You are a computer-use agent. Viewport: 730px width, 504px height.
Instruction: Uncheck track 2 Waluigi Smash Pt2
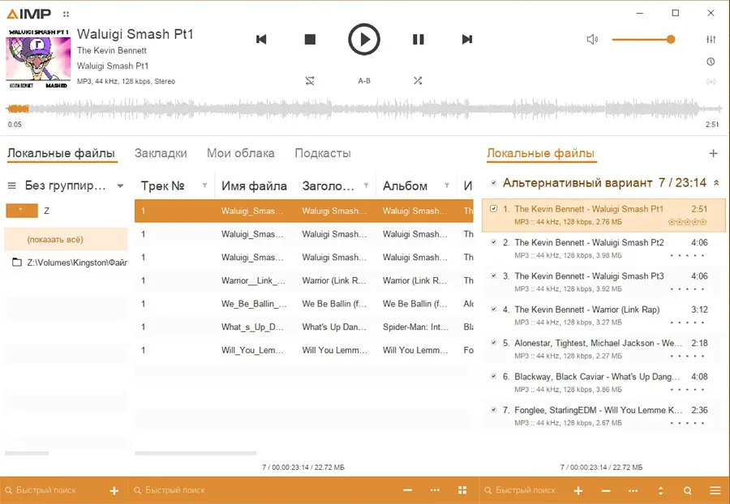[x=494, y=242]
